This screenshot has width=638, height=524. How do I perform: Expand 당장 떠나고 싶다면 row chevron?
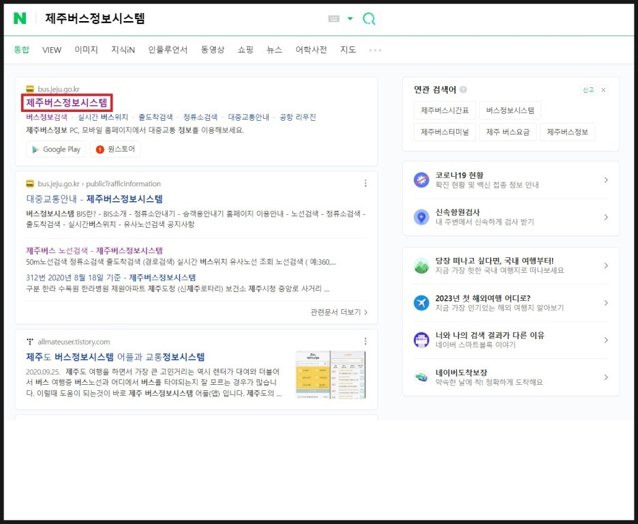pos(606,265)
